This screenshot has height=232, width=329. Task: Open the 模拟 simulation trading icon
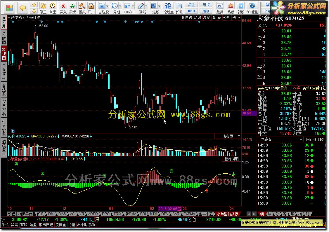click(82, 8)
